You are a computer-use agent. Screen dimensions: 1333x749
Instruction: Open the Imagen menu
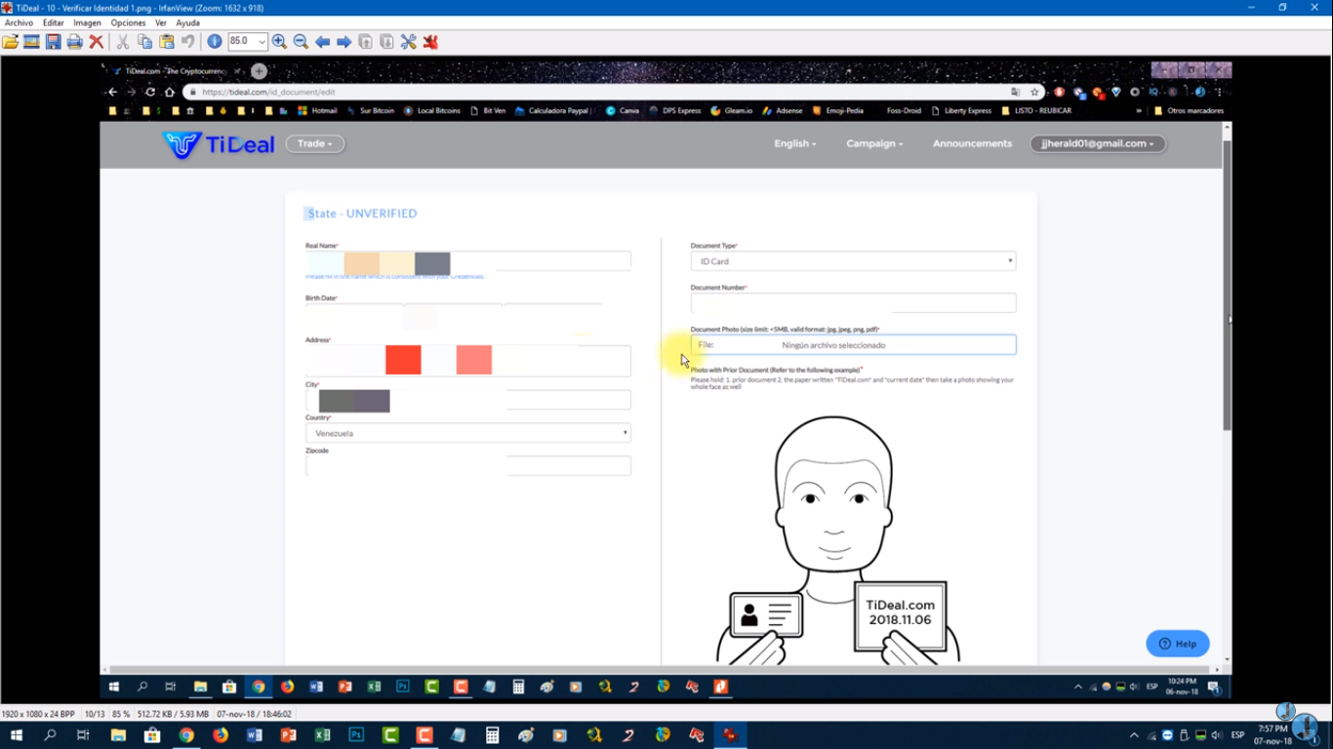[87, 22]
